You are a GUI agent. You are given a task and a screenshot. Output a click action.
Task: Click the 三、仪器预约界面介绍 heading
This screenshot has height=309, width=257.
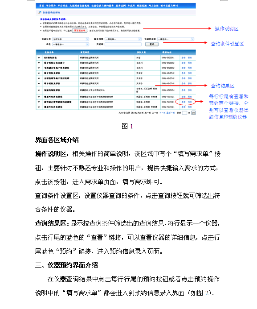pos(66,265)
